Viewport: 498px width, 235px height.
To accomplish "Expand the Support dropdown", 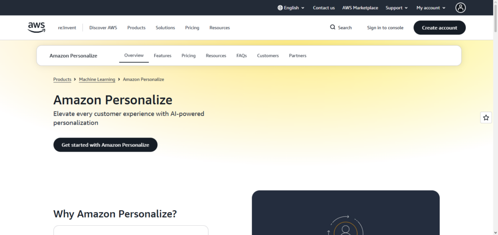I will click(x=397, y=8).
